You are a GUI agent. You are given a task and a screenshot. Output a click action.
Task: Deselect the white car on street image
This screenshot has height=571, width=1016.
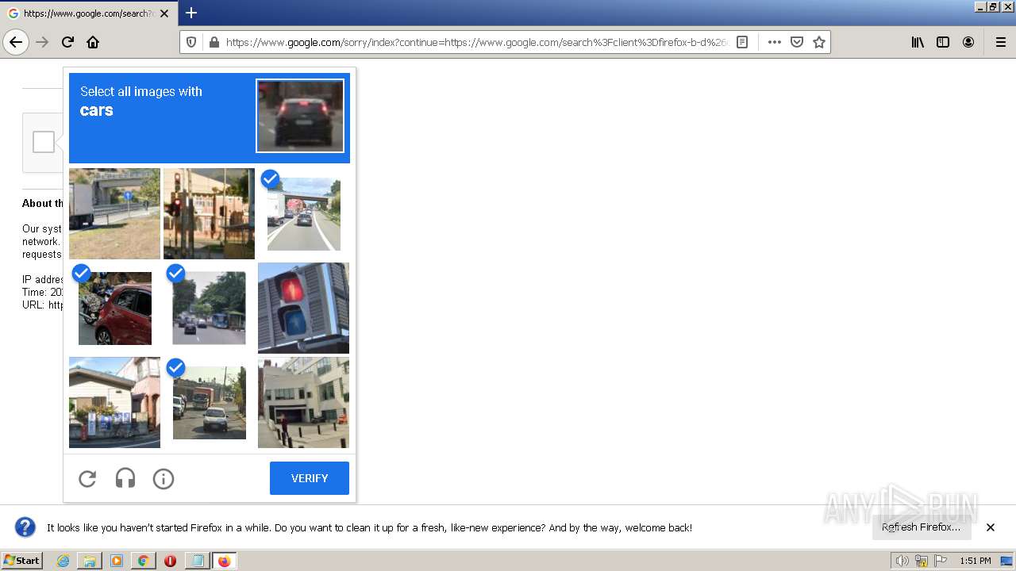(209, 402)
